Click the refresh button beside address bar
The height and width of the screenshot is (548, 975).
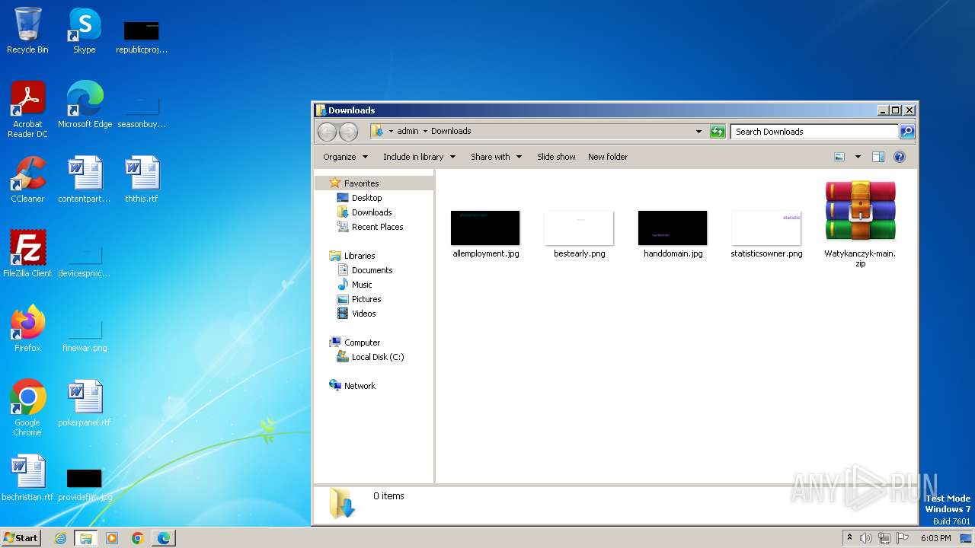pyautogui.click(x=718, y=132)
